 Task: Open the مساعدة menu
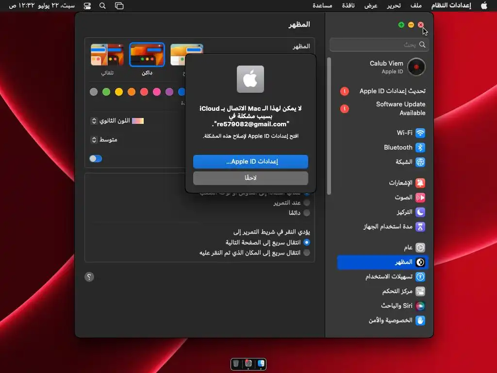click(322, 6)
